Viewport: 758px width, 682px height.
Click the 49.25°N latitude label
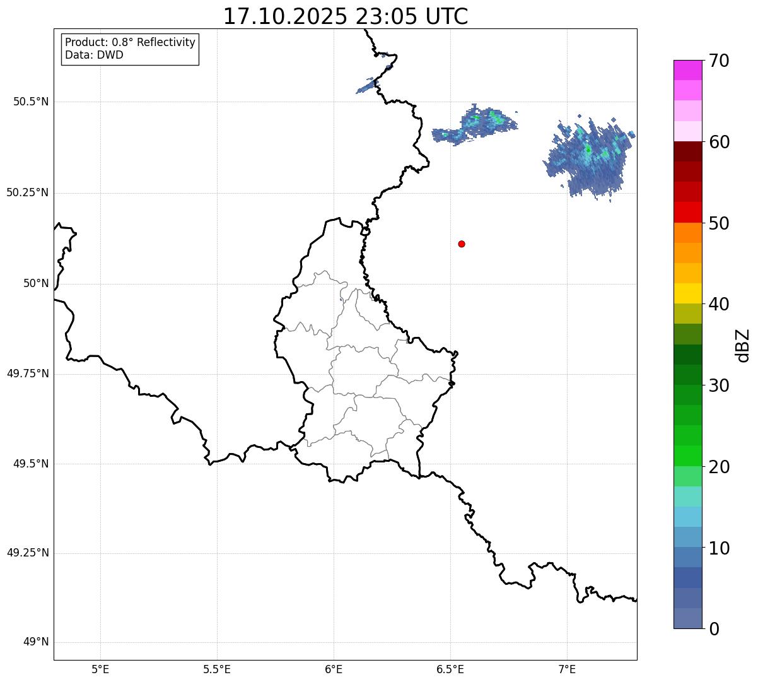click(x=28, y=553)
